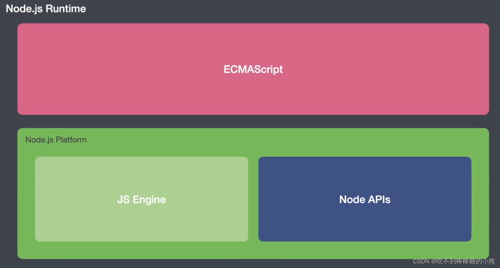The height and width of the screenshot is (268, 500).
Task: Select the ECMAScript label text
Action: (x=253, y=69)
